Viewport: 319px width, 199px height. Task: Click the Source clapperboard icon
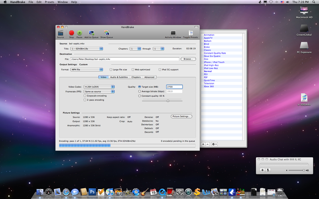pos(61,33)
